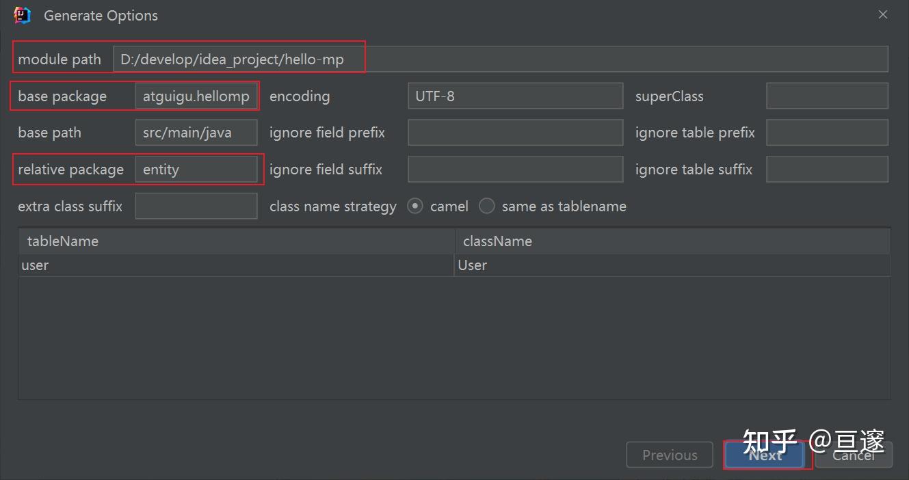Focus the base package input
Viewport: 909px width, 480px height.
(x=196, y=96)
